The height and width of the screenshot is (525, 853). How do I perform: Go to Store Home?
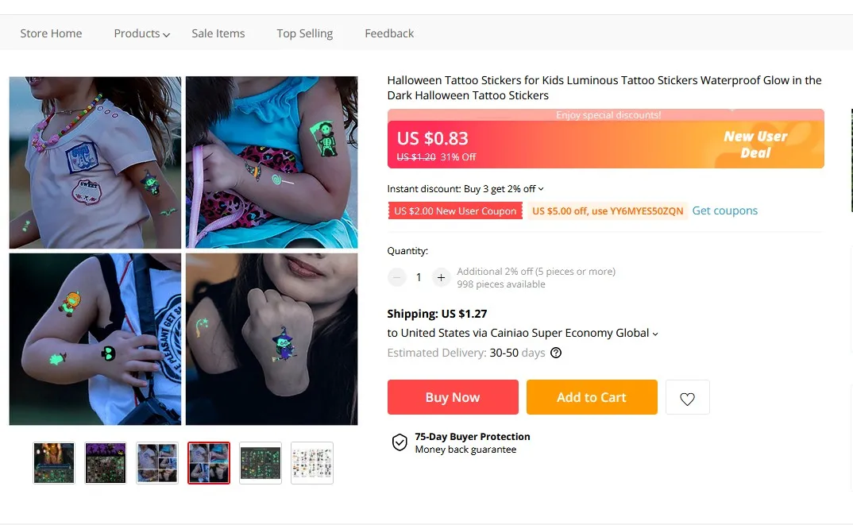tap(51, 33)
